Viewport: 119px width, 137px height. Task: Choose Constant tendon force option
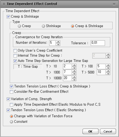tap(11, 122)
